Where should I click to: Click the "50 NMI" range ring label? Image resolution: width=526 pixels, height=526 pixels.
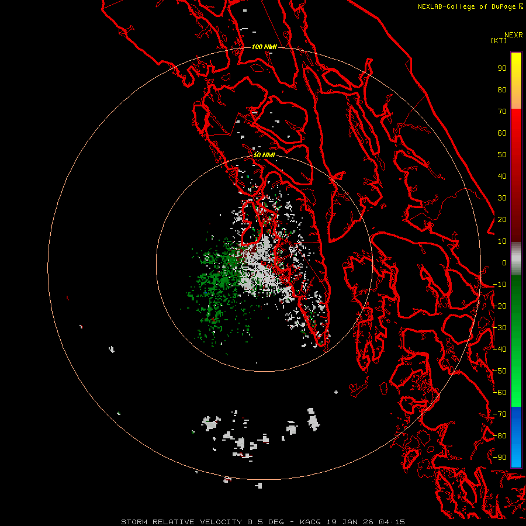264,155
